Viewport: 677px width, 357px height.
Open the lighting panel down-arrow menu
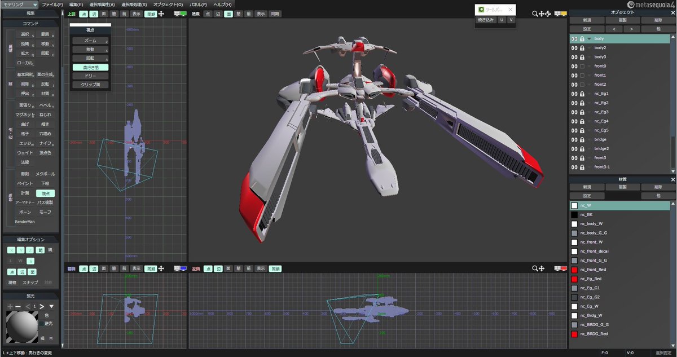coord(51,306)
